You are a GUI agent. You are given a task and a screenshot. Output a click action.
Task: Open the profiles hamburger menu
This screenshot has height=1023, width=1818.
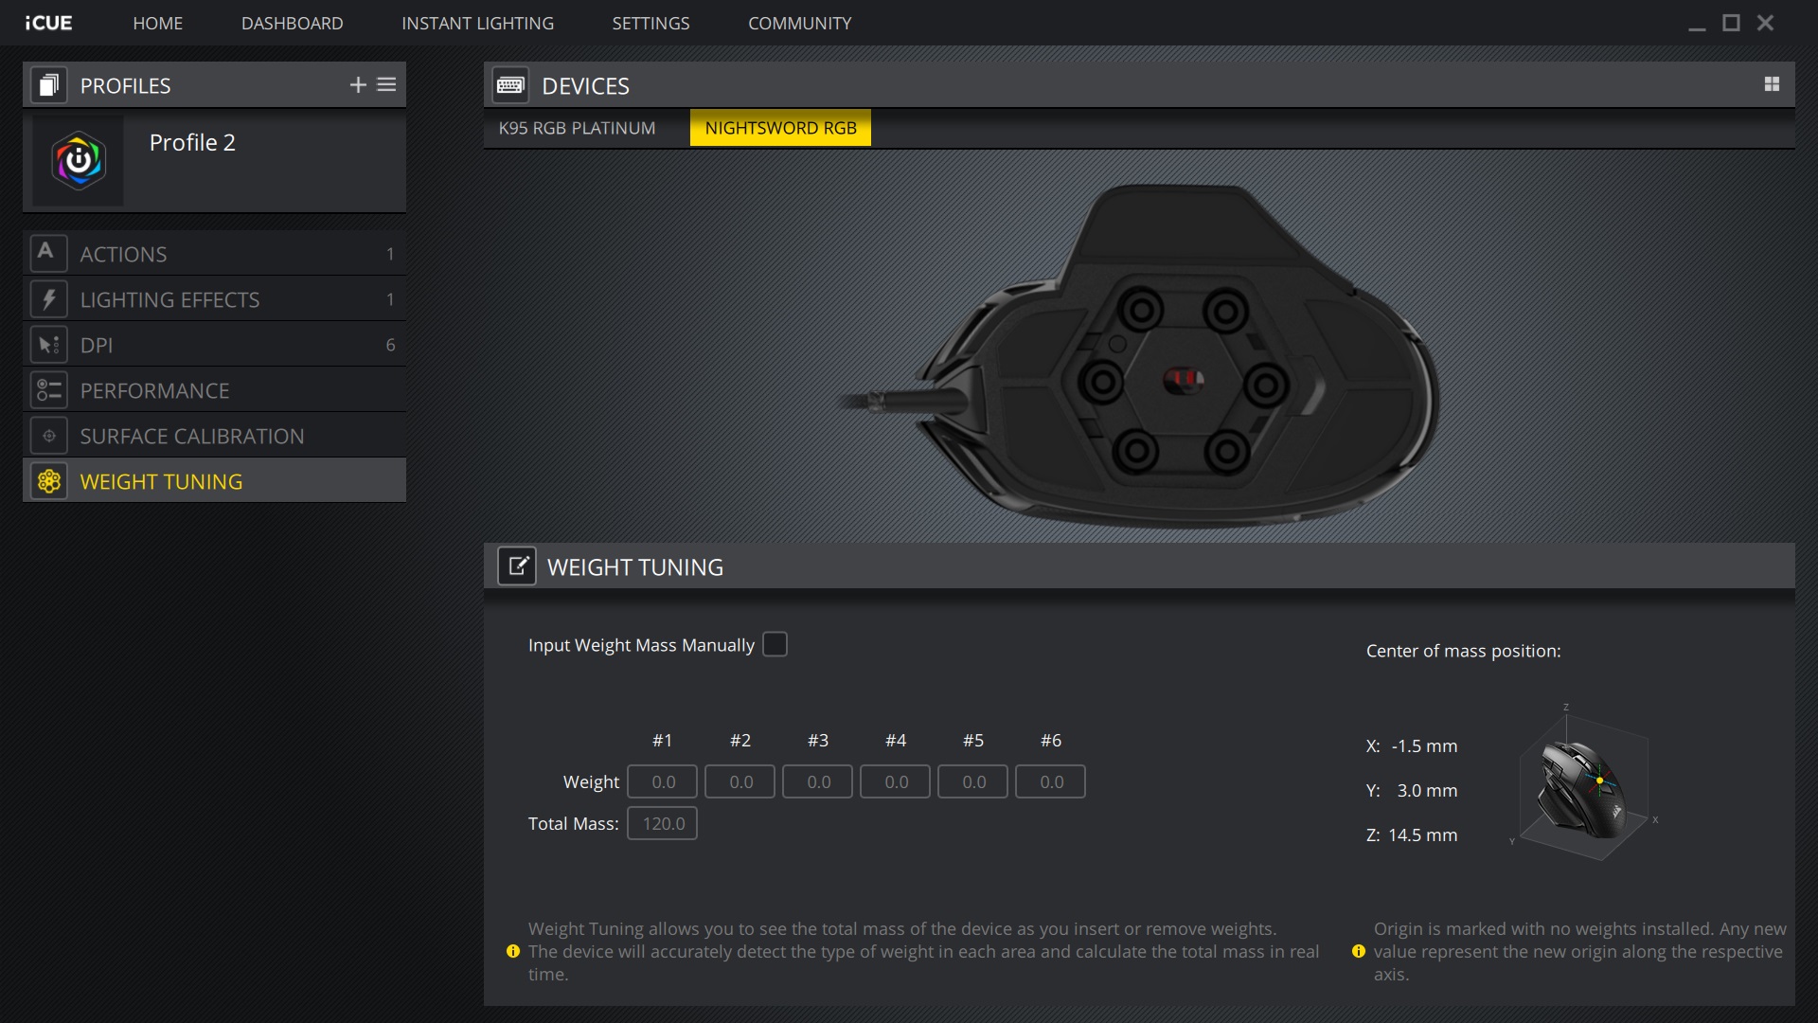point(386,85)
